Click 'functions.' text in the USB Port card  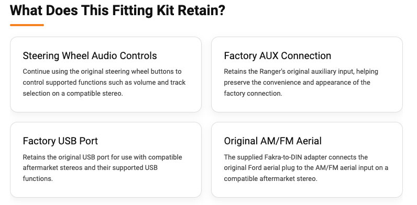(38, 179)
